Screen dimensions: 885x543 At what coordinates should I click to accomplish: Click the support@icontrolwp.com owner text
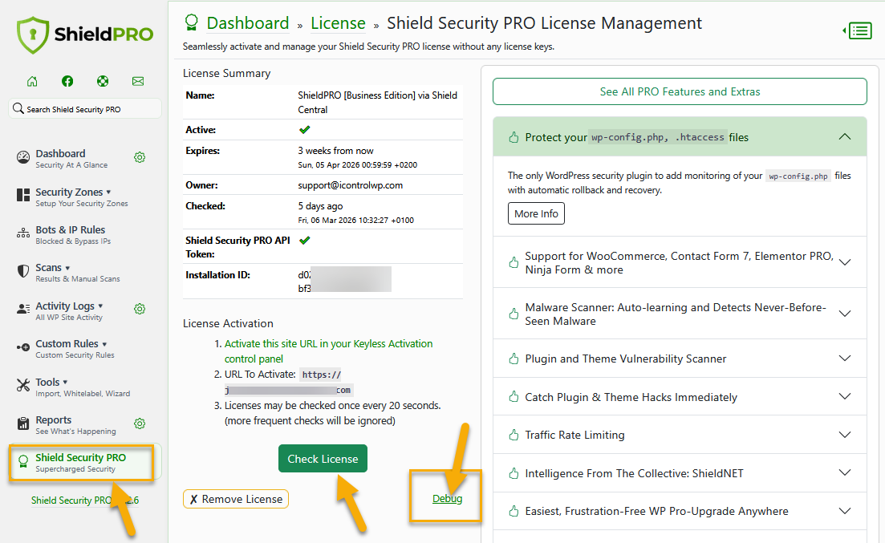351,185
